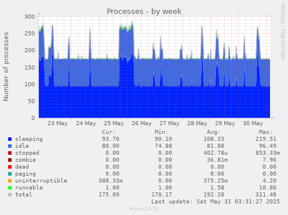The image size is (288, 215).
Task: Click the '29 May' x-axis label
Action: (x=225, y=123)
